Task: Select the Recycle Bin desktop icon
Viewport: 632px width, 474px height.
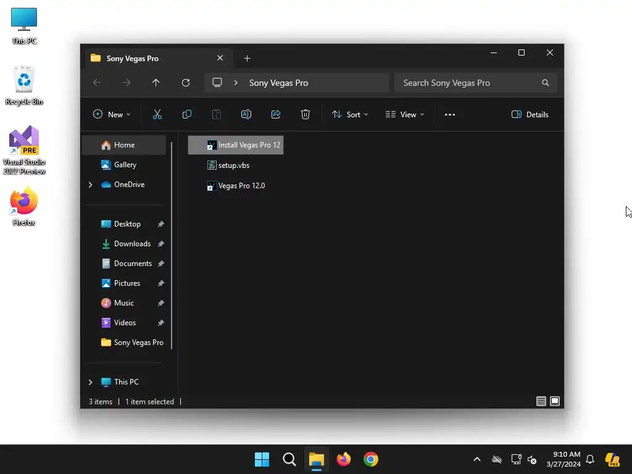Action: (x=24, y=85)
